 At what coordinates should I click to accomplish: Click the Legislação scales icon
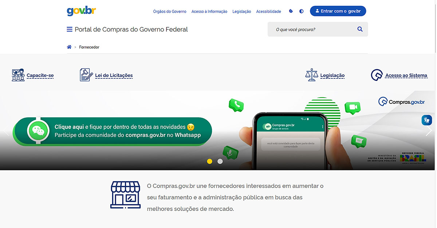tap(312, 75)
